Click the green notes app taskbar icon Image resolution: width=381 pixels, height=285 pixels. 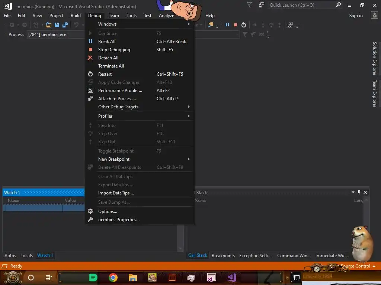click(x=93, y=278)
